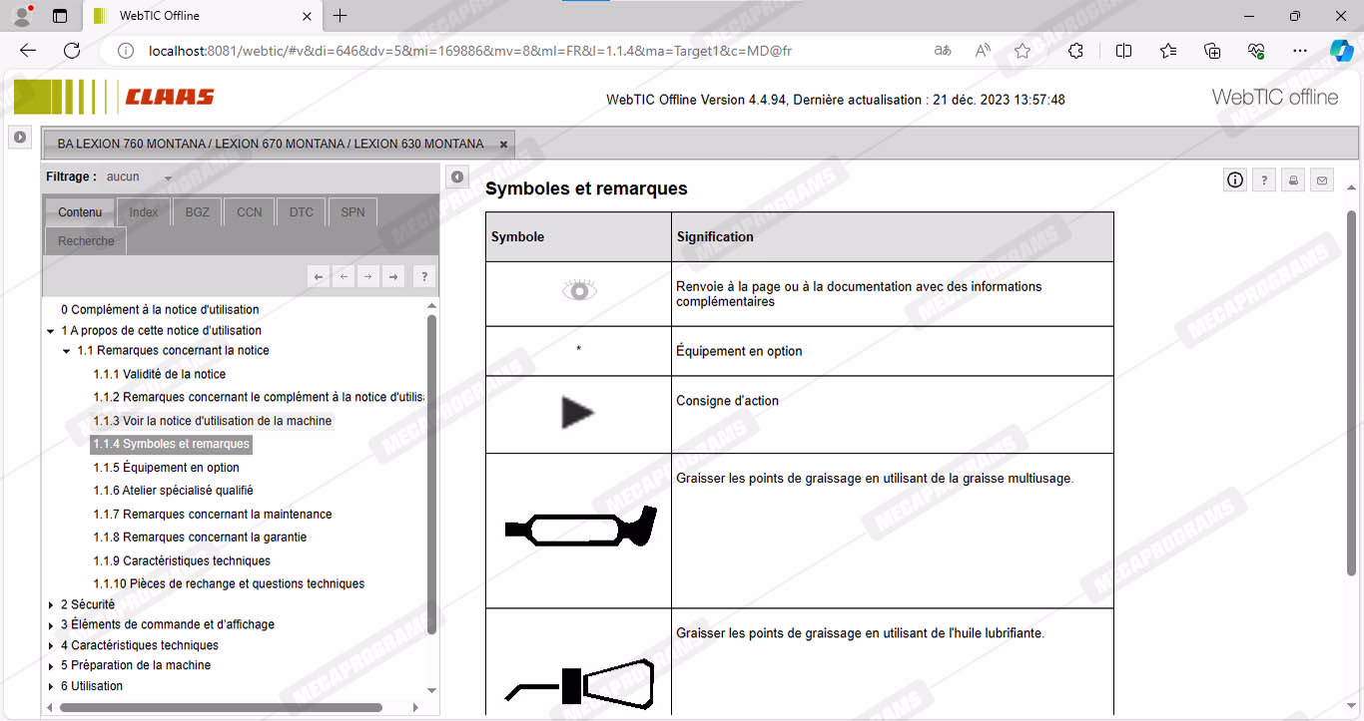Click the info icon above the document
1364x721 pixels.
click(1235, 180)
